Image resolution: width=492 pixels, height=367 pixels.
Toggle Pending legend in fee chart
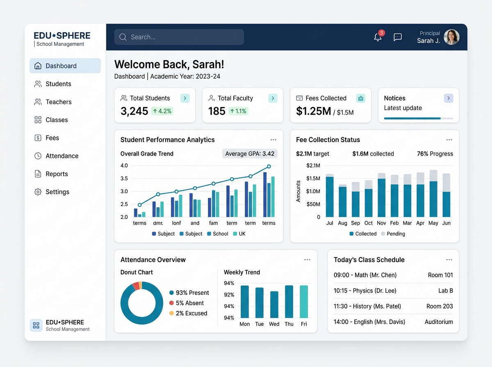[x=393, y=234]
